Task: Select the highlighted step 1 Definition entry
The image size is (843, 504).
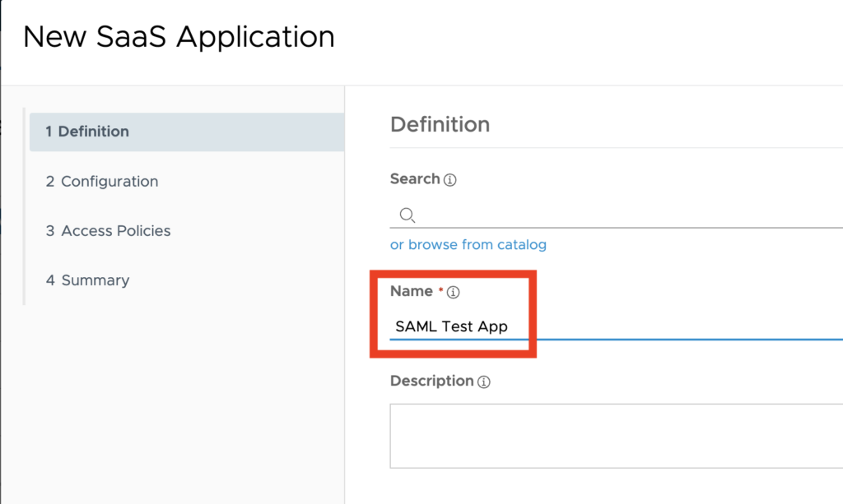Action: pos(87,132)
